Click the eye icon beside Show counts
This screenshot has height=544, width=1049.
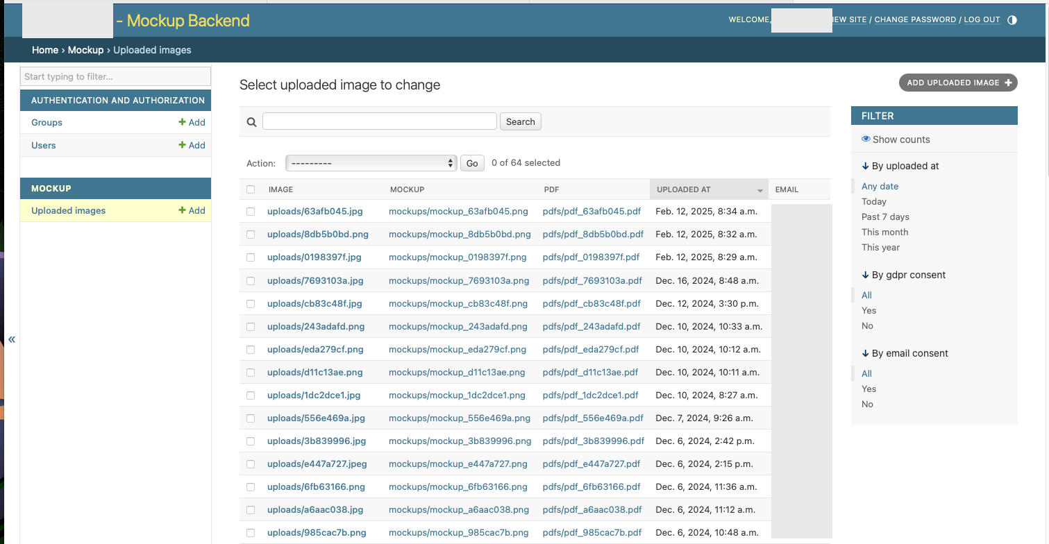[866, 139]
